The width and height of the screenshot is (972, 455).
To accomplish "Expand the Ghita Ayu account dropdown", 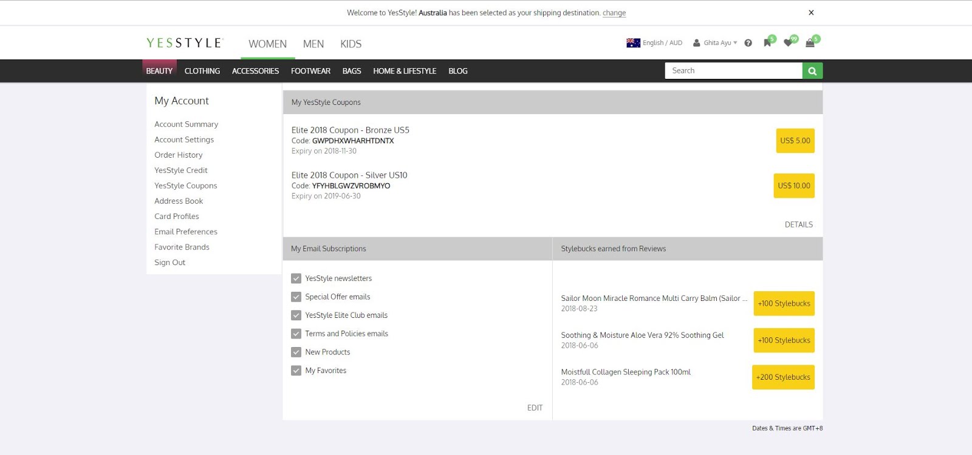I will tap(717, 43).
